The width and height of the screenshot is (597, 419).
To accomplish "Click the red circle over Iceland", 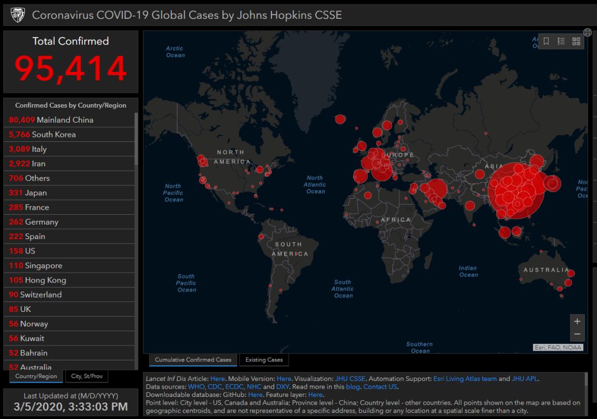I will [x=340, y=119].
